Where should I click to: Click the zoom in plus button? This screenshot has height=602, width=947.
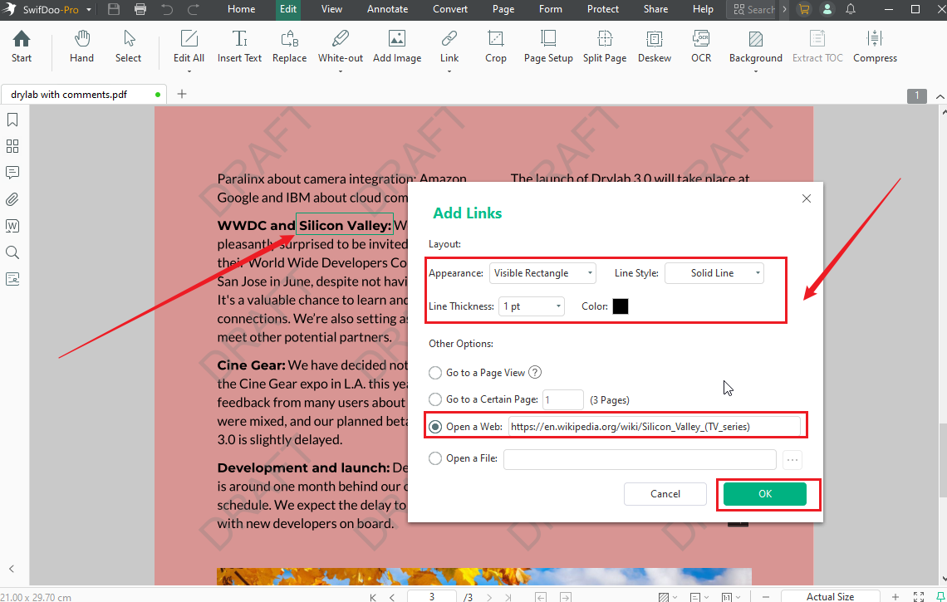tap(895, 597)
